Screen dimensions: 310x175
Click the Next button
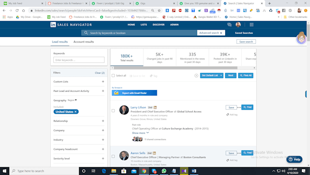pos(231,75)
